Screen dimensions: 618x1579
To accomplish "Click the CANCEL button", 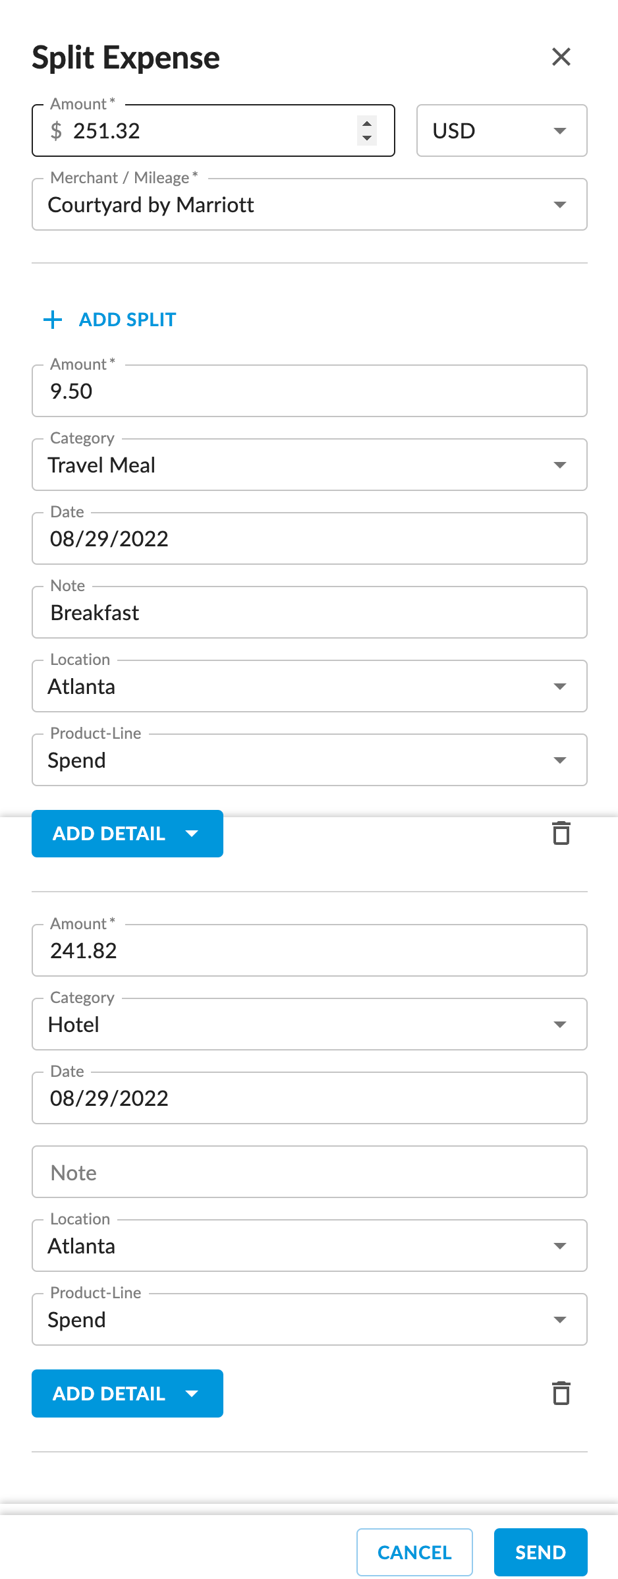I will point(414,1552).
